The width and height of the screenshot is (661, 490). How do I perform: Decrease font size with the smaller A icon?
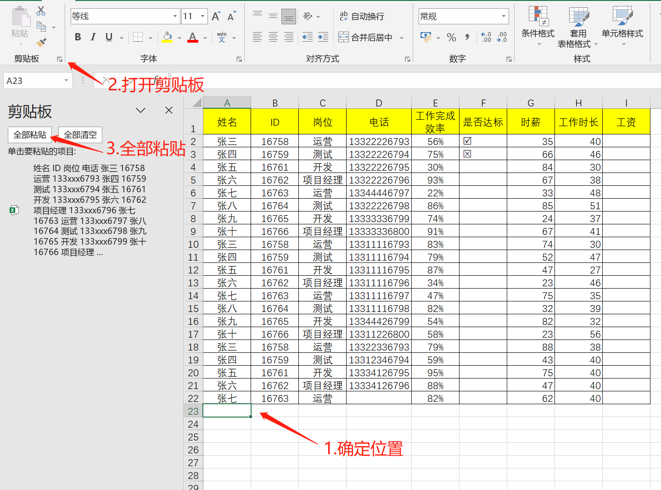(x=231, y=17)
